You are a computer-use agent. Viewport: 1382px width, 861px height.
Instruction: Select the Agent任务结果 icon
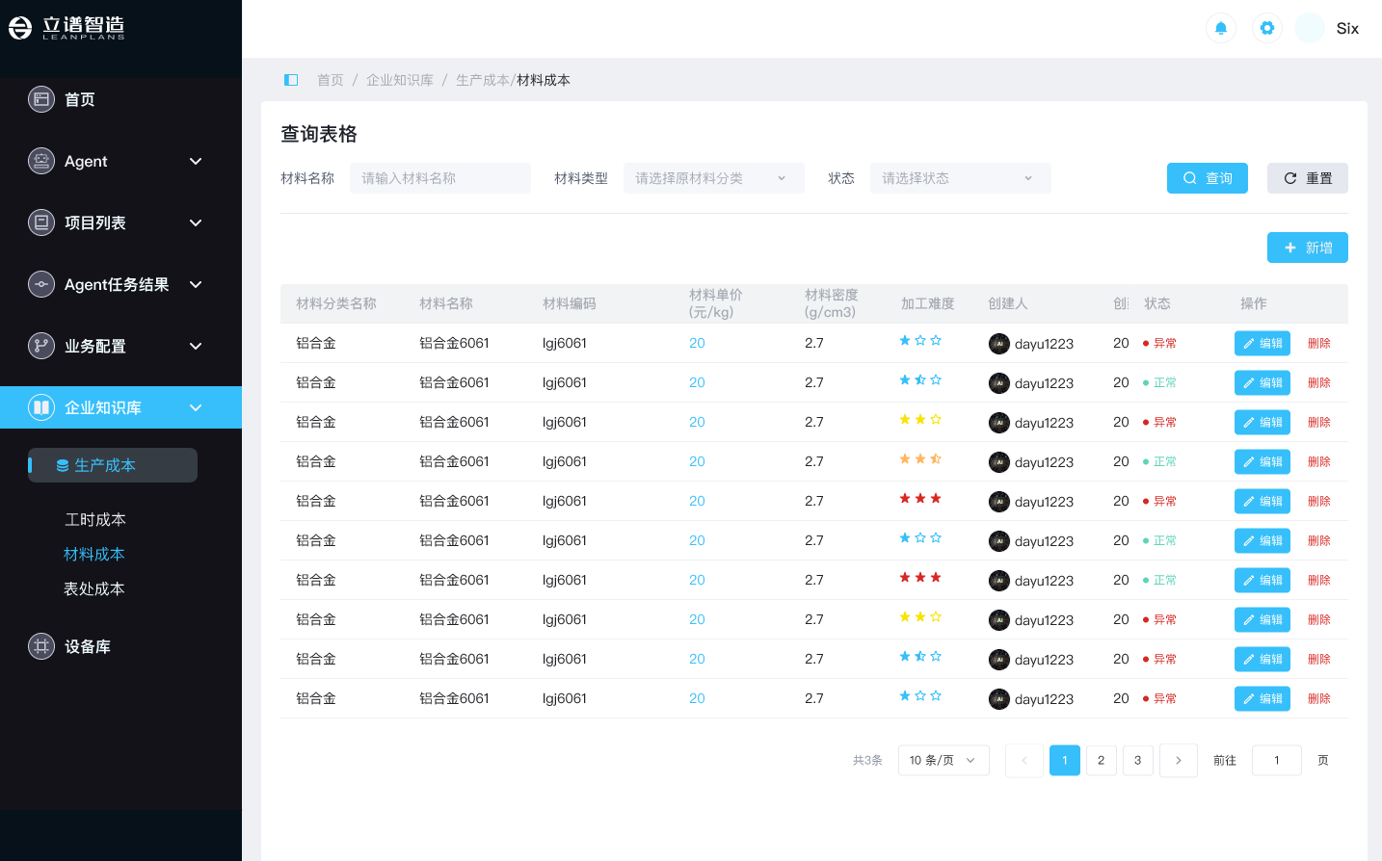click(41, 284)
